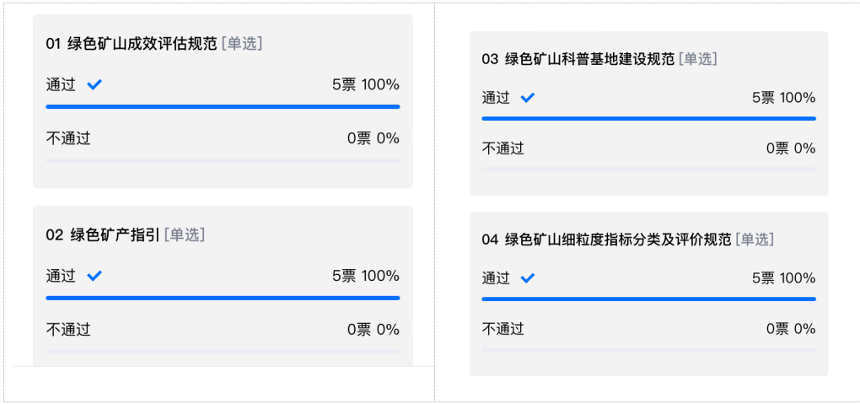Click the blue checkmark in poll 03

[x=528, y=98]
